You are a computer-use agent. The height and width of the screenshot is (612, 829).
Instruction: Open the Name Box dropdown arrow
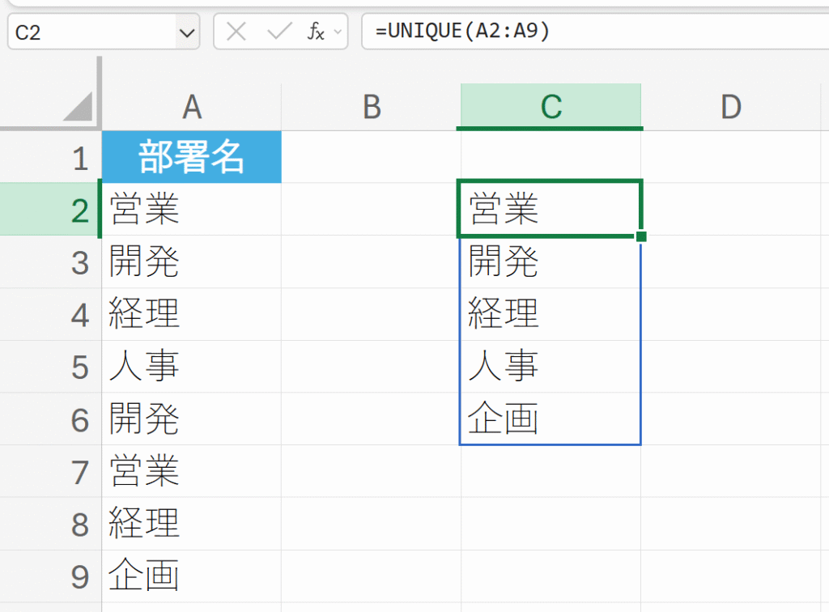187,32
